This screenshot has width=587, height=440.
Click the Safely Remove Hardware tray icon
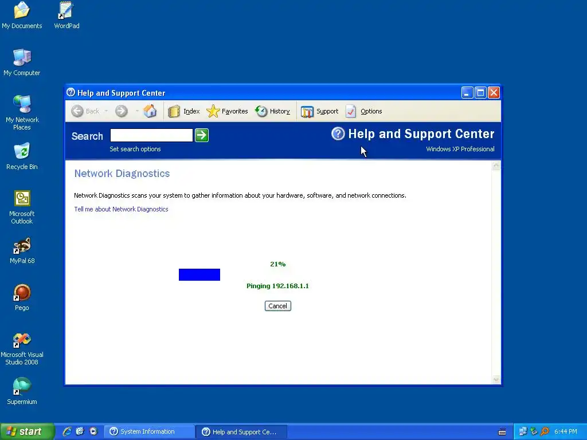534,432
